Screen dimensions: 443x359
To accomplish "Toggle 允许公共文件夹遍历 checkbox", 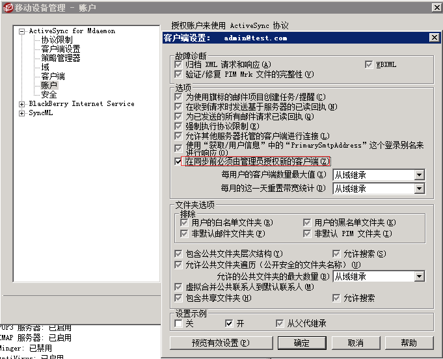I will coord(178,265).
